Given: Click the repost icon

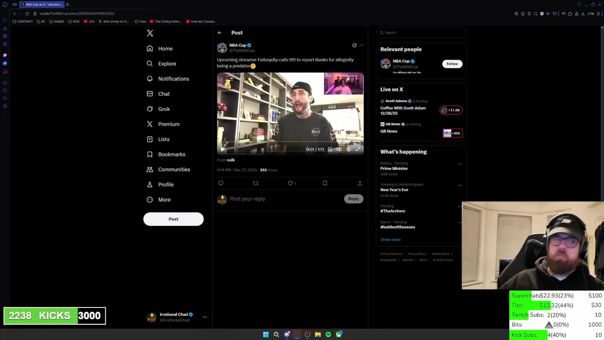Looking at the screenshot, I should coord(256,183).
